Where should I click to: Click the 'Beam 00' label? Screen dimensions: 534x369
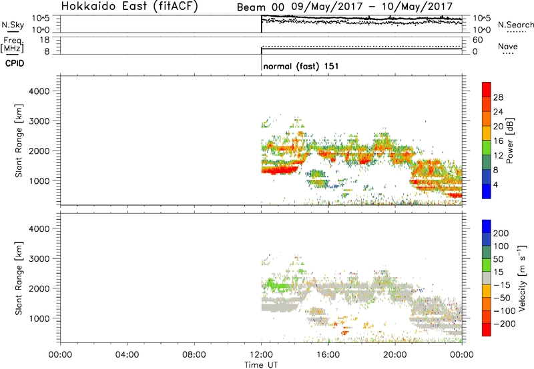click(260, 7)
